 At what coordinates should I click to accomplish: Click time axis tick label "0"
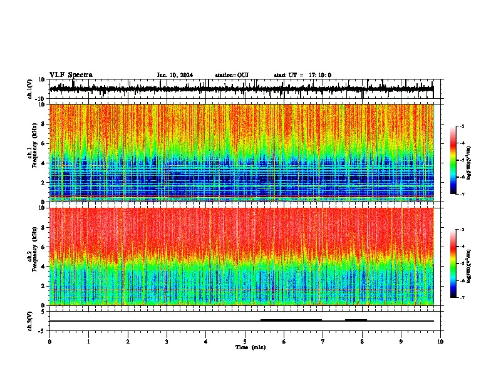tap(49, 342)
